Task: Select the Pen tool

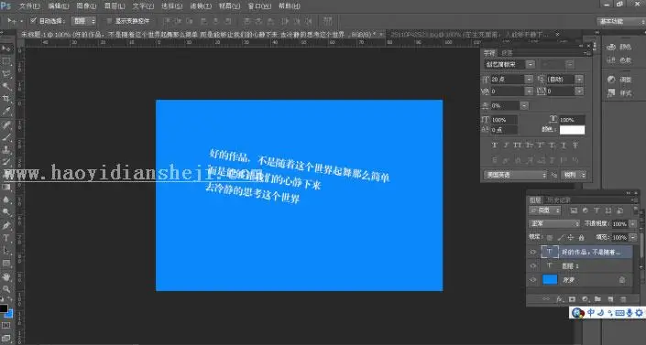Action: [6, 226]
